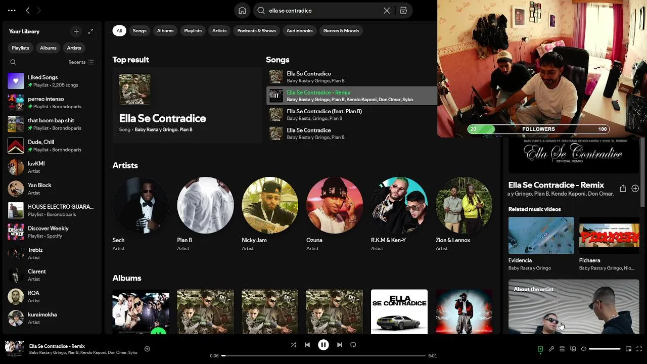Open the Zion & Lennox artist card
The height and width of the screenshot is (364, 647).
464,214
